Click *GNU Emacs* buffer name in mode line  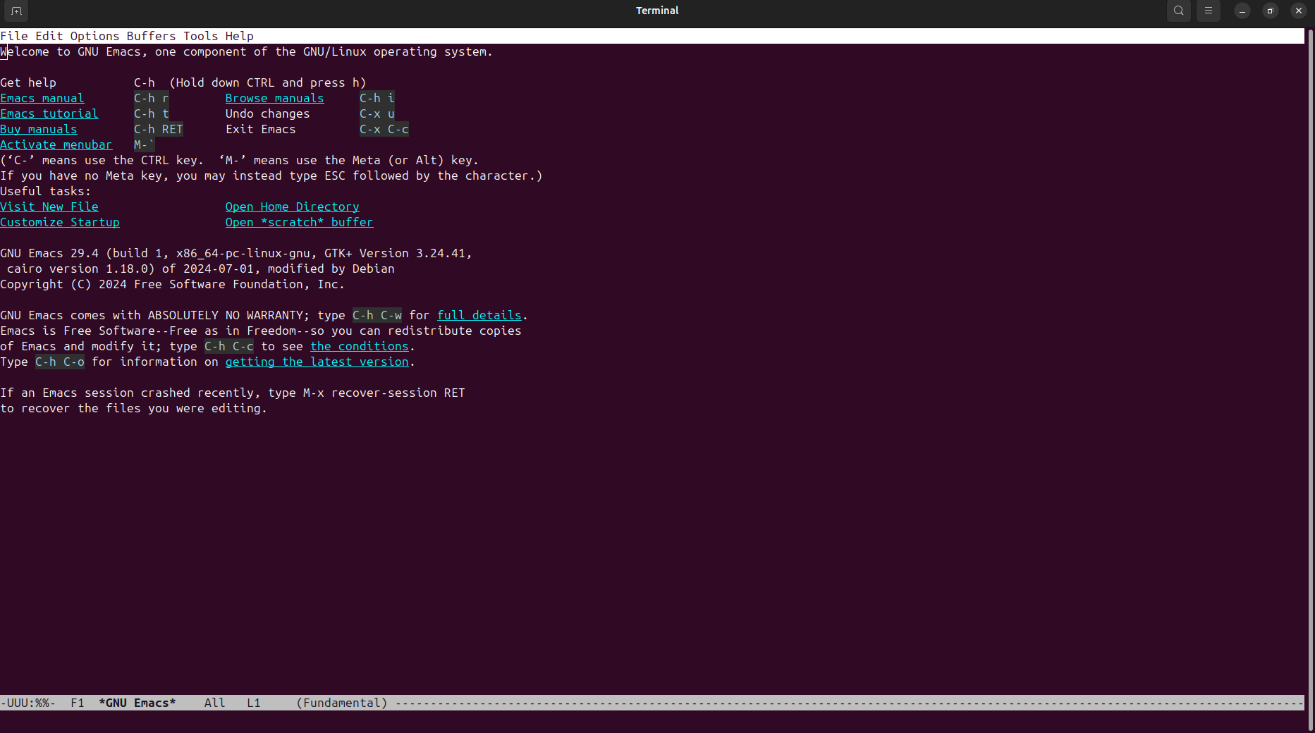pyautogui.click(x=137, y=703)
